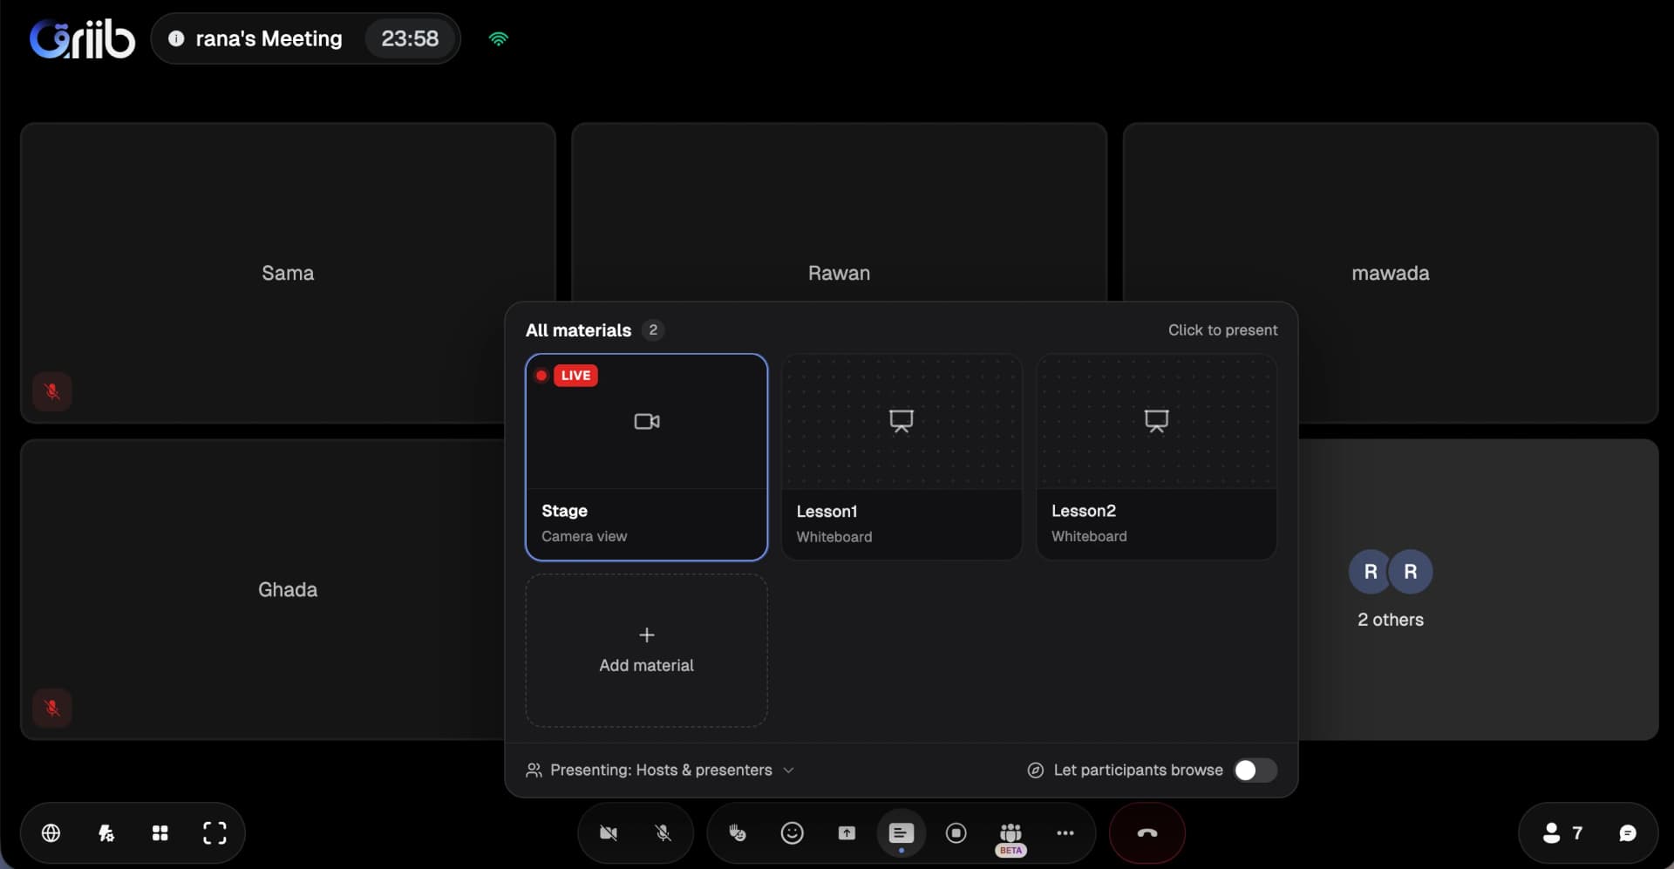This screenshot has width=1674, height=869.
Task: Toggle Let participants browse switch
Action: pyautogui.click(x=1255, y=771)
